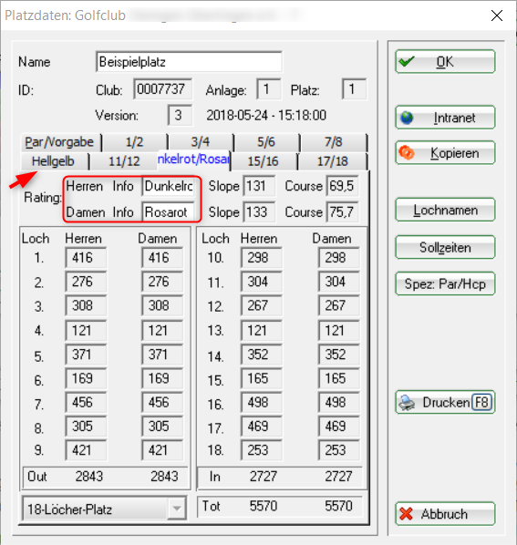
Task: Click the orange Kopieren icon
Action: click(407, 152)
